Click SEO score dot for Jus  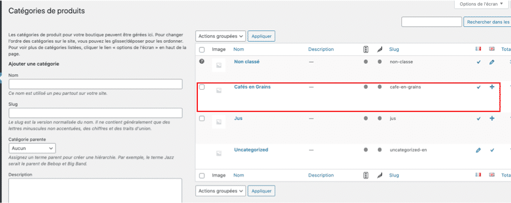click(x=366, y=119)
